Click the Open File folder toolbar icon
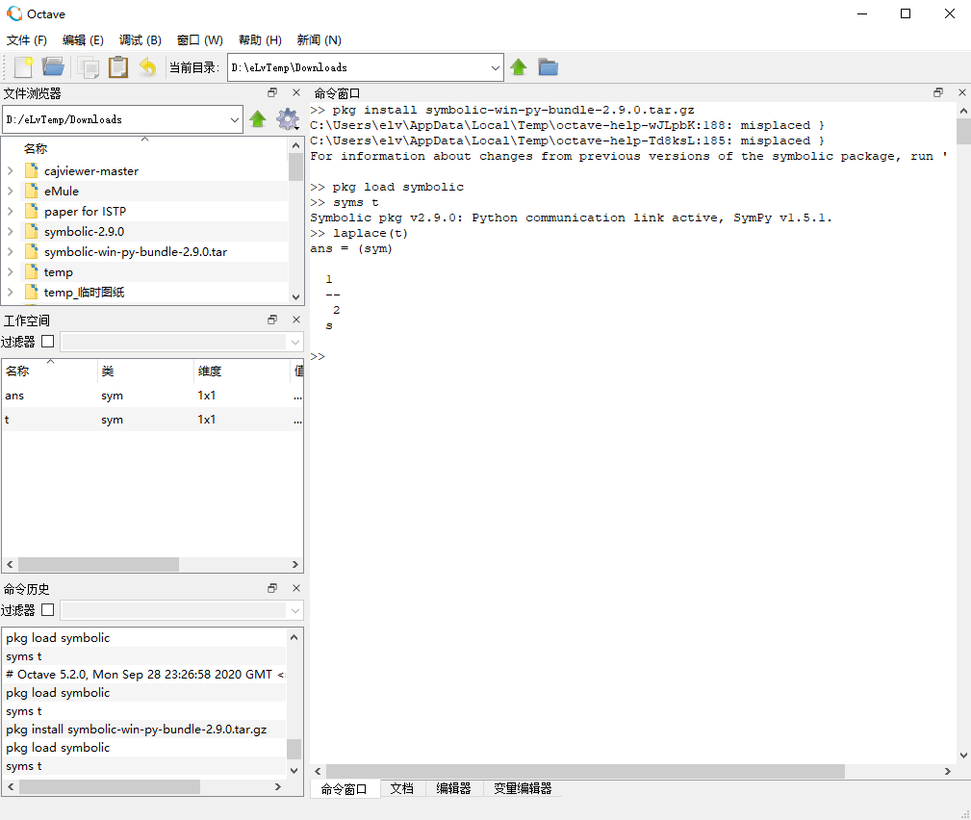Viewport: 971px width, 820px height. [53, 66]
